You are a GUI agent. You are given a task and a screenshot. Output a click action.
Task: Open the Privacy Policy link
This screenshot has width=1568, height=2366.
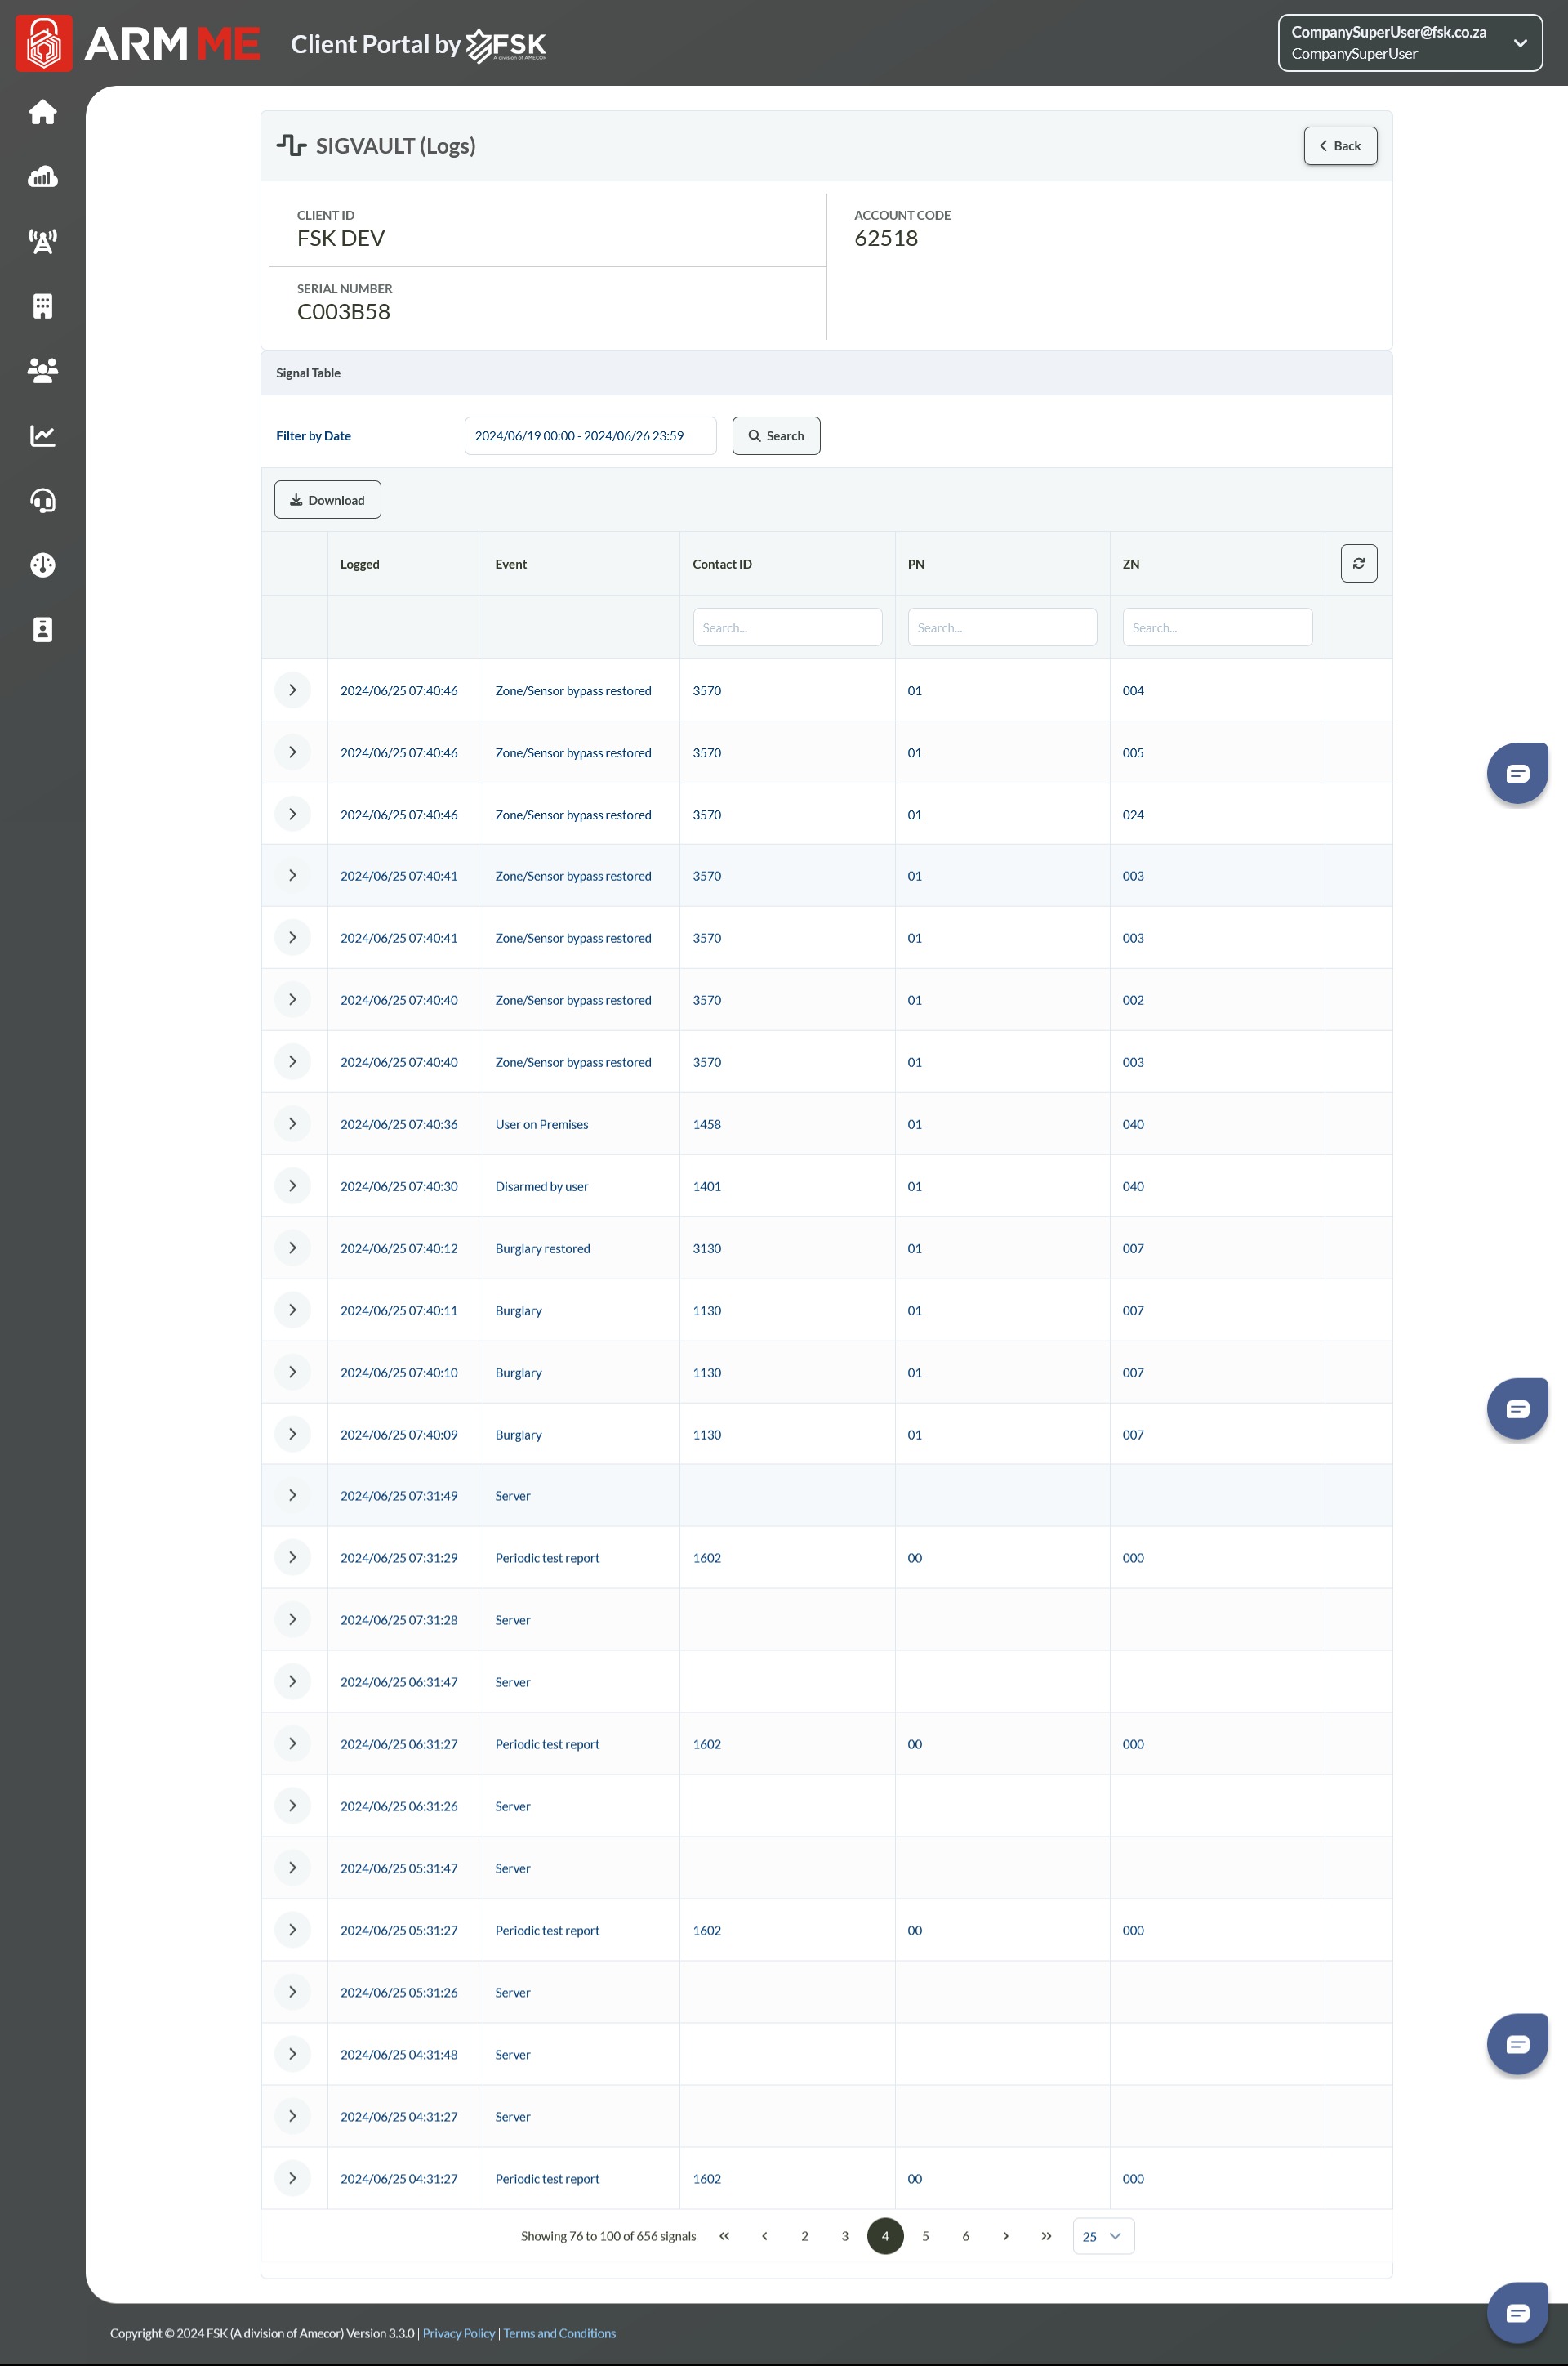(x=458, y=2333)
